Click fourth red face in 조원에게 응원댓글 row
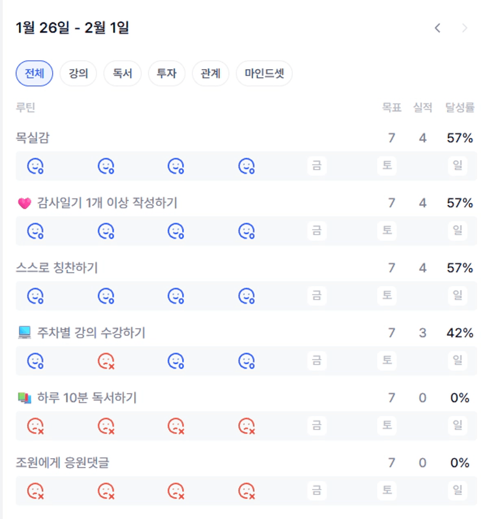 coord(247,491)
